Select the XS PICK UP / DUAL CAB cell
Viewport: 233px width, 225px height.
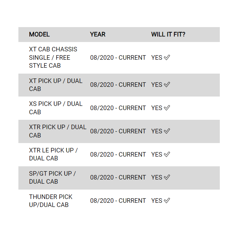pos(56,108)
